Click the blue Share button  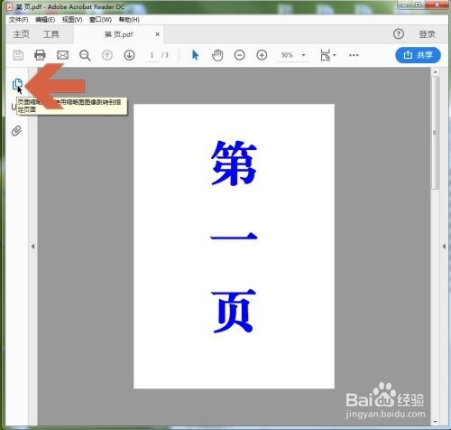tap(418, 55)
